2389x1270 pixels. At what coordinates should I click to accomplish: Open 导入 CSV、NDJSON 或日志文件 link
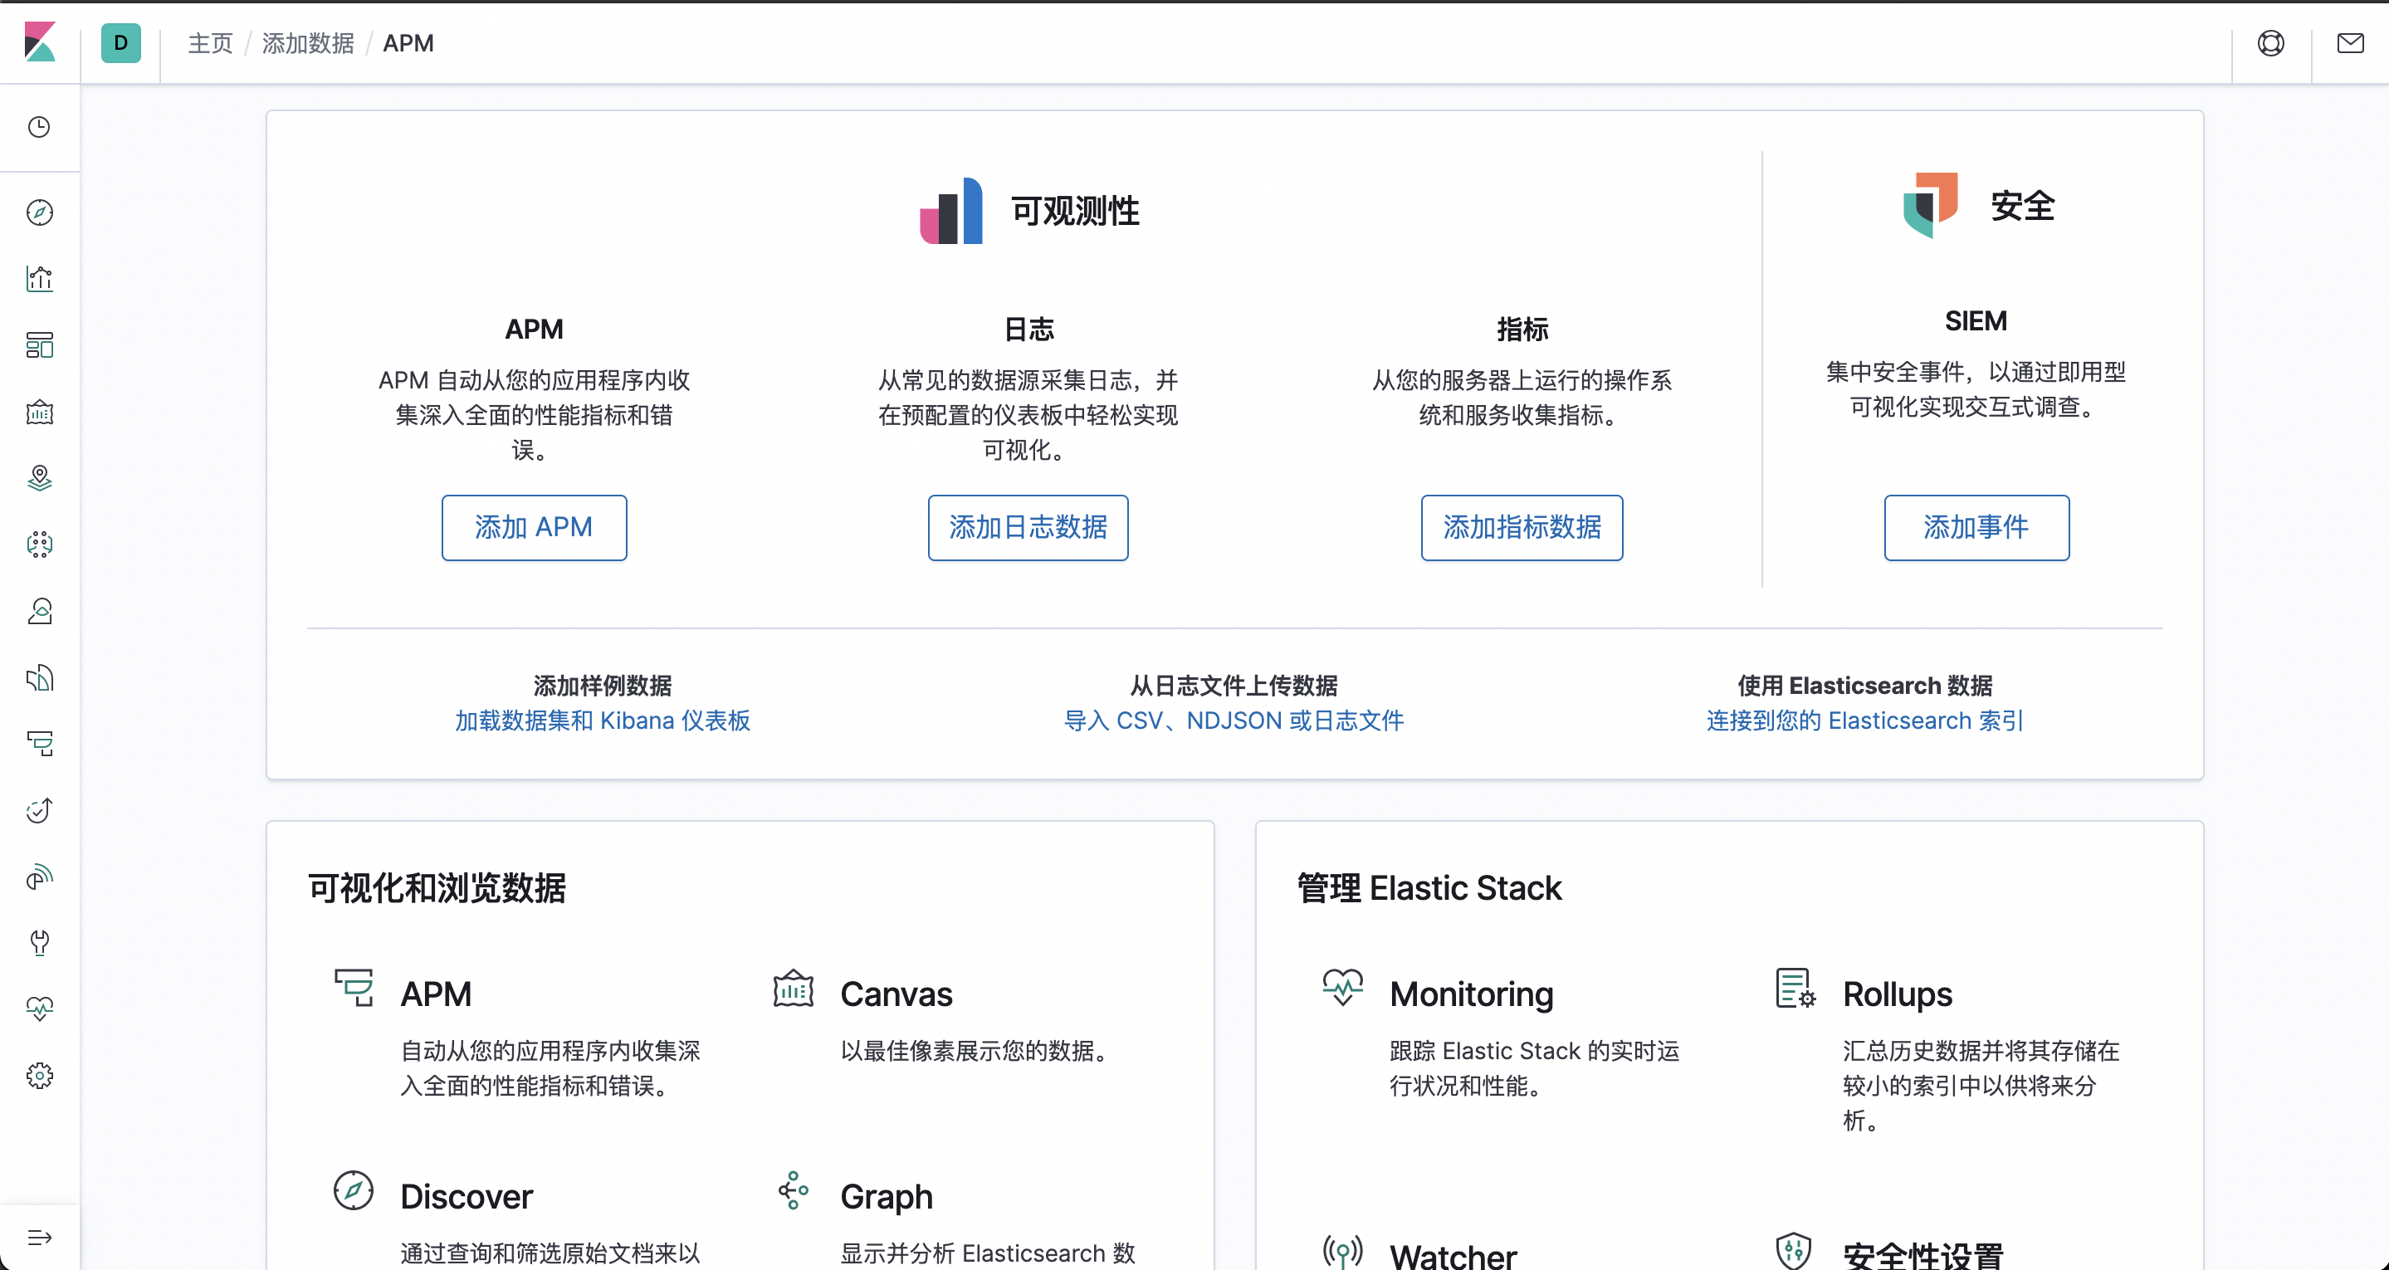[1234, 720]
